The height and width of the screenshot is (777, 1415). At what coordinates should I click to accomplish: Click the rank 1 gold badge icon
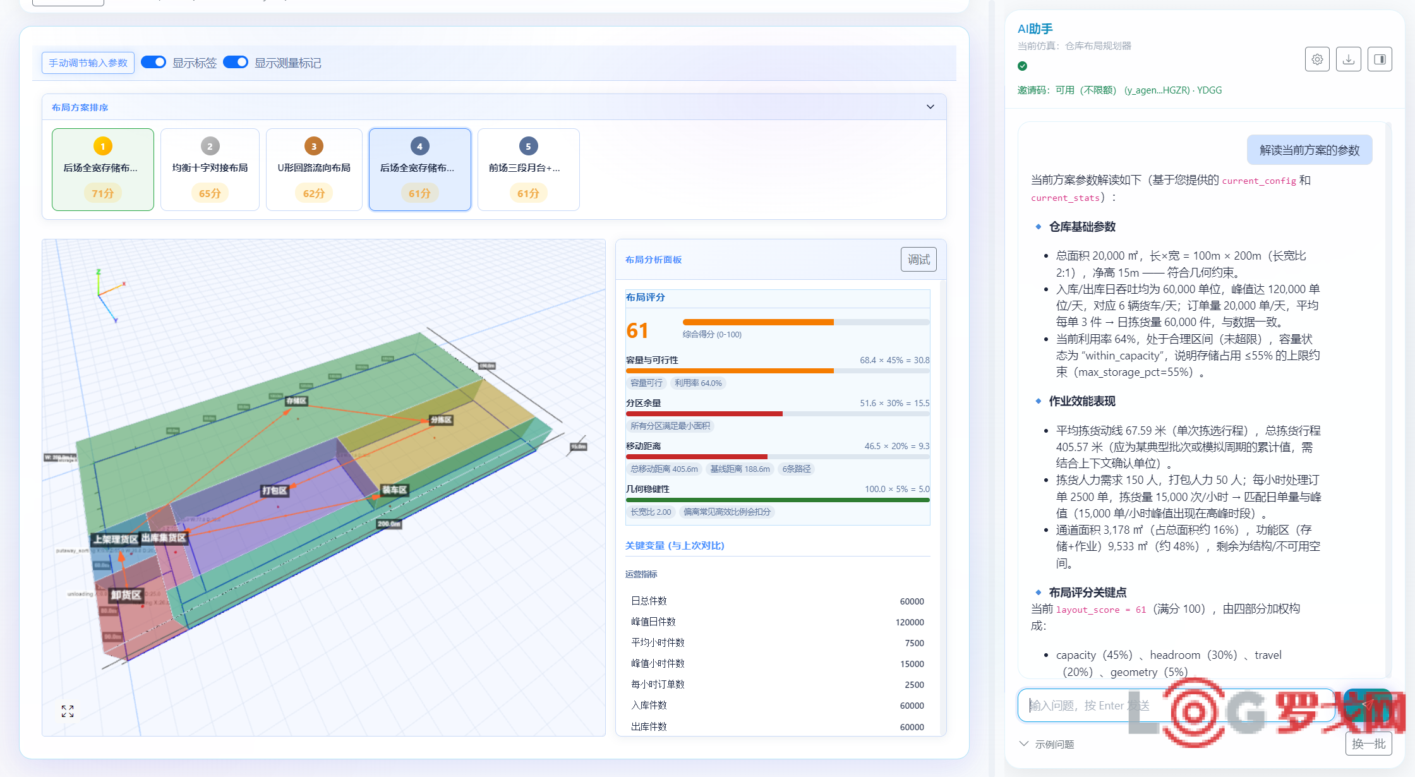tap(103, 146)
